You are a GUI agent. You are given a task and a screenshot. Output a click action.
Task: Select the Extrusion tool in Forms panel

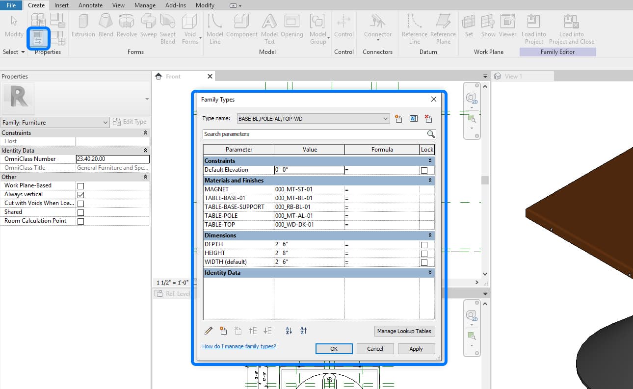[x=83, y=27]
